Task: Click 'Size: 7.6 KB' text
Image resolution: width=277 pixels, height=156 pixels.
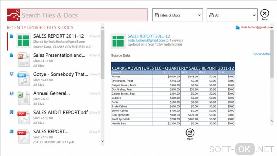Action: (x=41, y=99)
